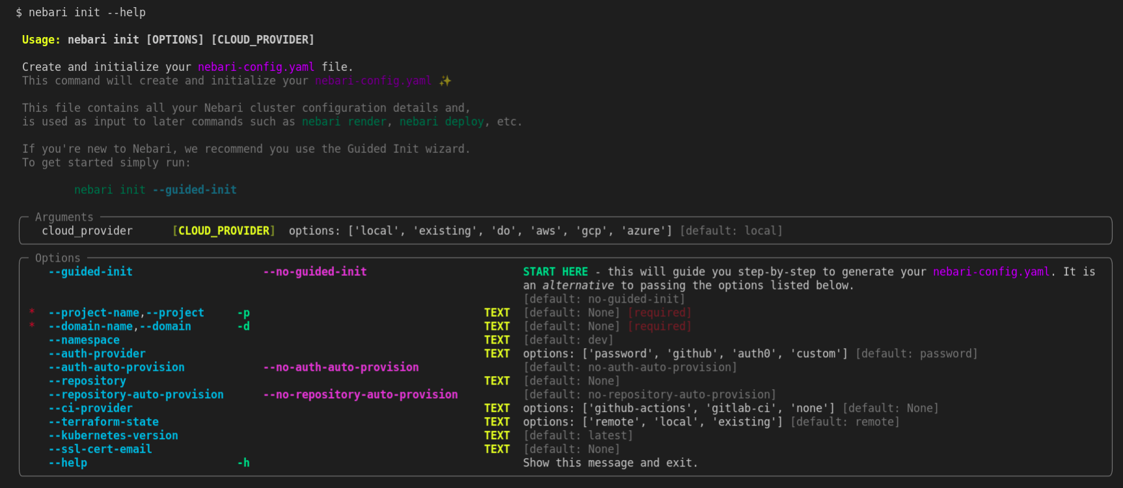The image size is (1123, 488).
Task: Click the "--ssl-cert-email" option
Action: 100,450
